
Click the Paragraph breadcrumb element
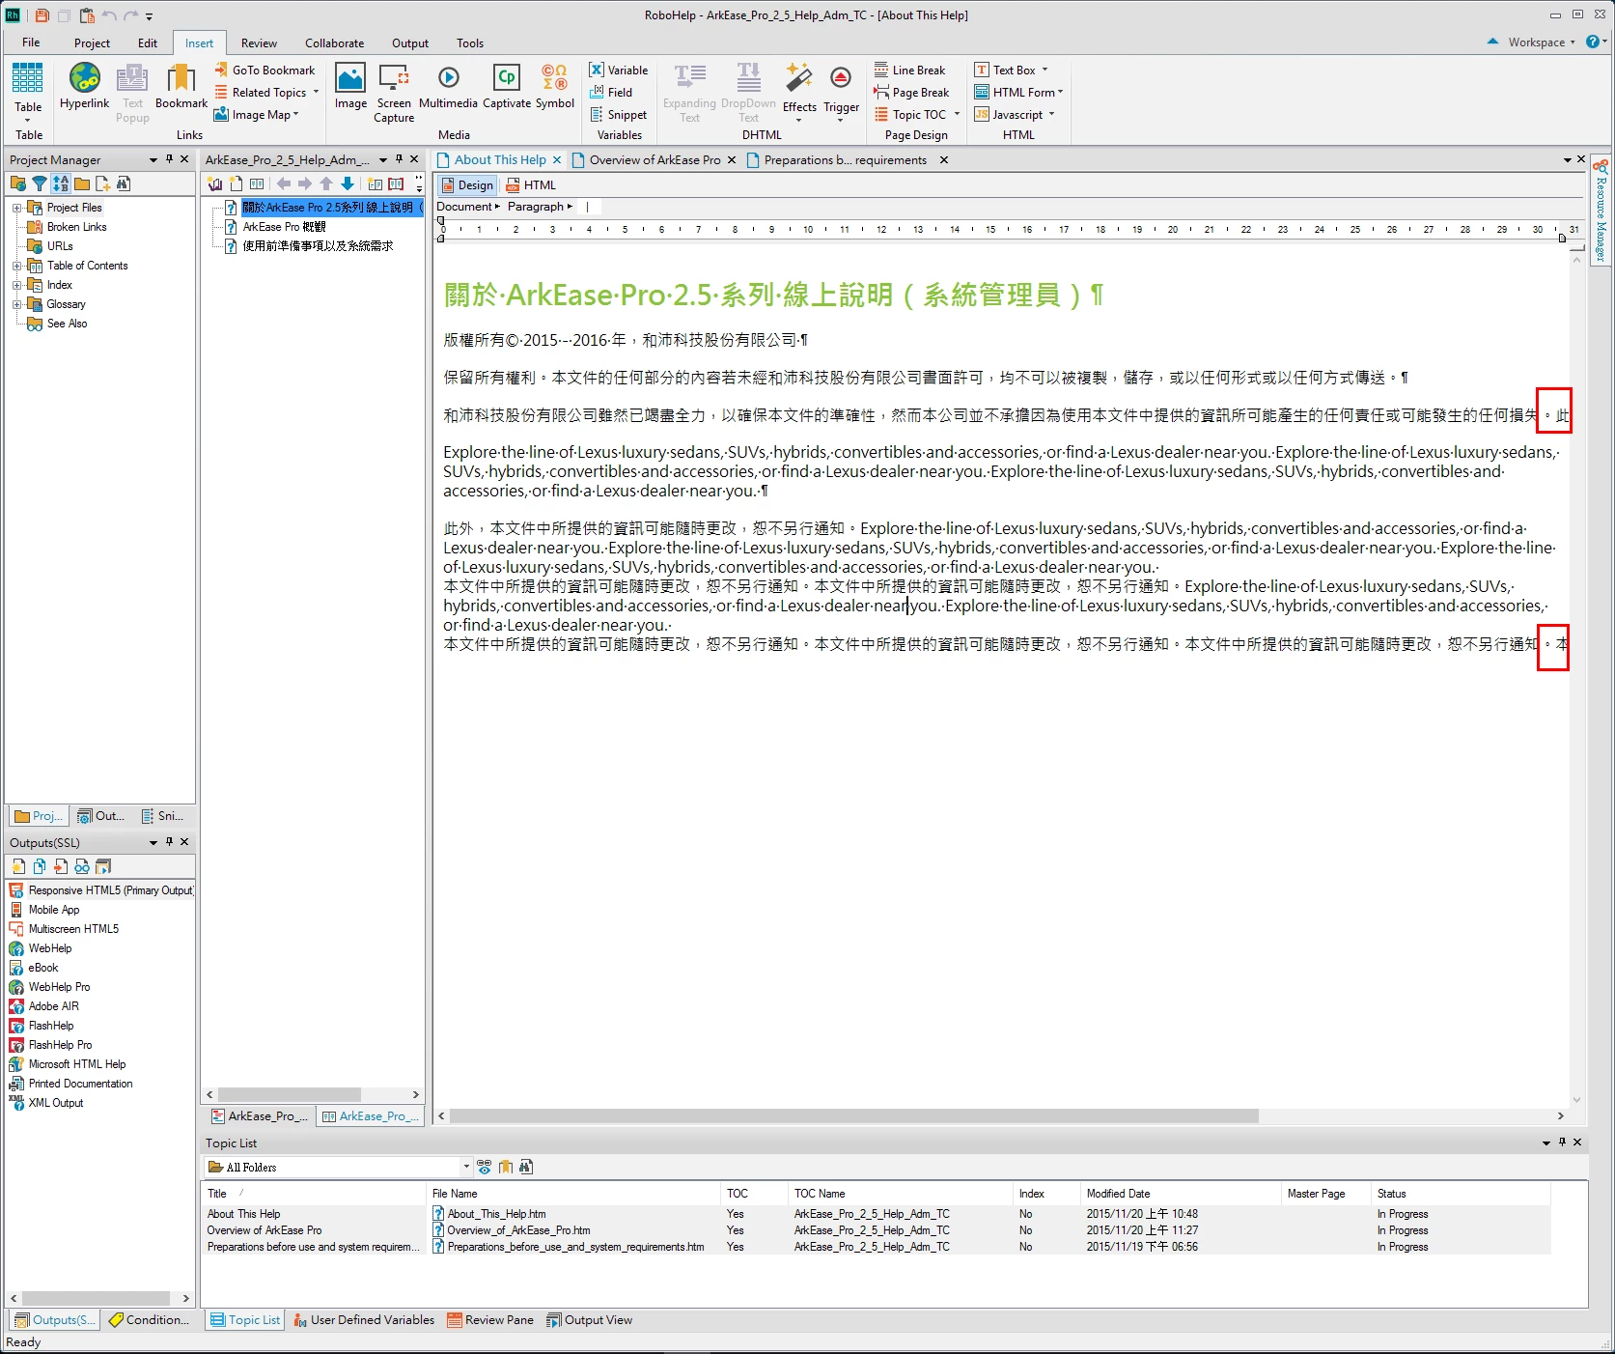click(x=536, y=206)
